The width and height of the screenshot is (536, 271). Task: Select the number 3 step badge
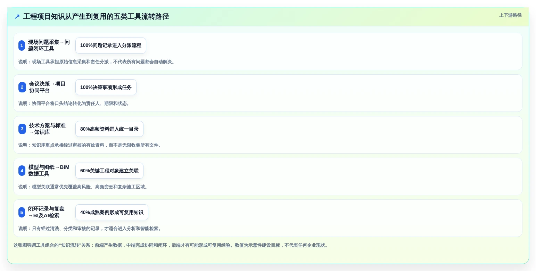coord(22,129)
